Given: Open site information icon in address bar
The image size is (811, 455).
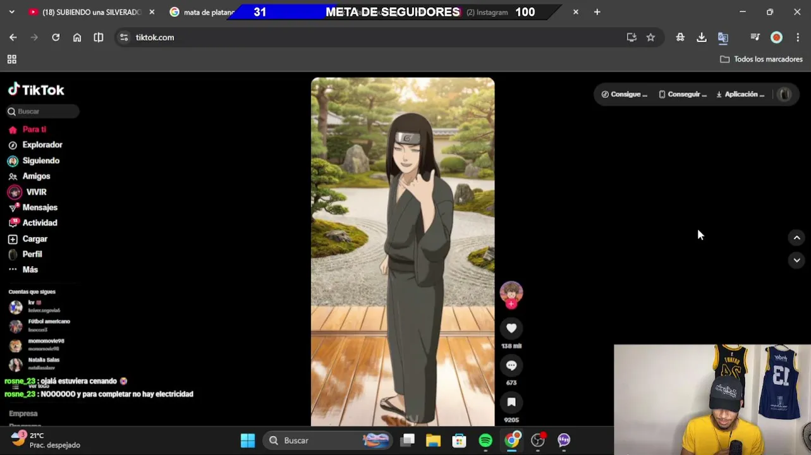Looking at the screenshot, I should 124,37.
